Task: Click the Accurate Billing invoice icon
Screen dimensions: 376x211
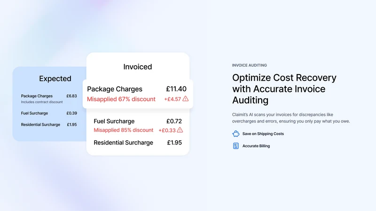Action: (x=236, y=146)
